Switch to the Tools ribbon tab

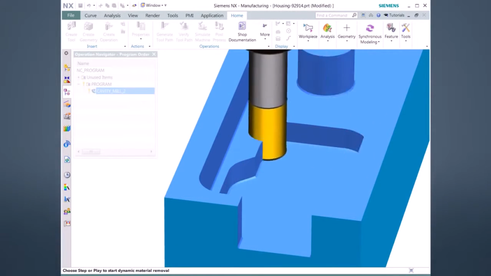point(173,15)
